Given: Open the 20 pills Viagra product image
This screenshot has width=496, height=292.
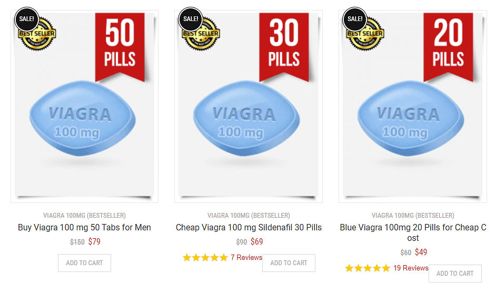Looking at the screenshot, I should pos(412,106).
